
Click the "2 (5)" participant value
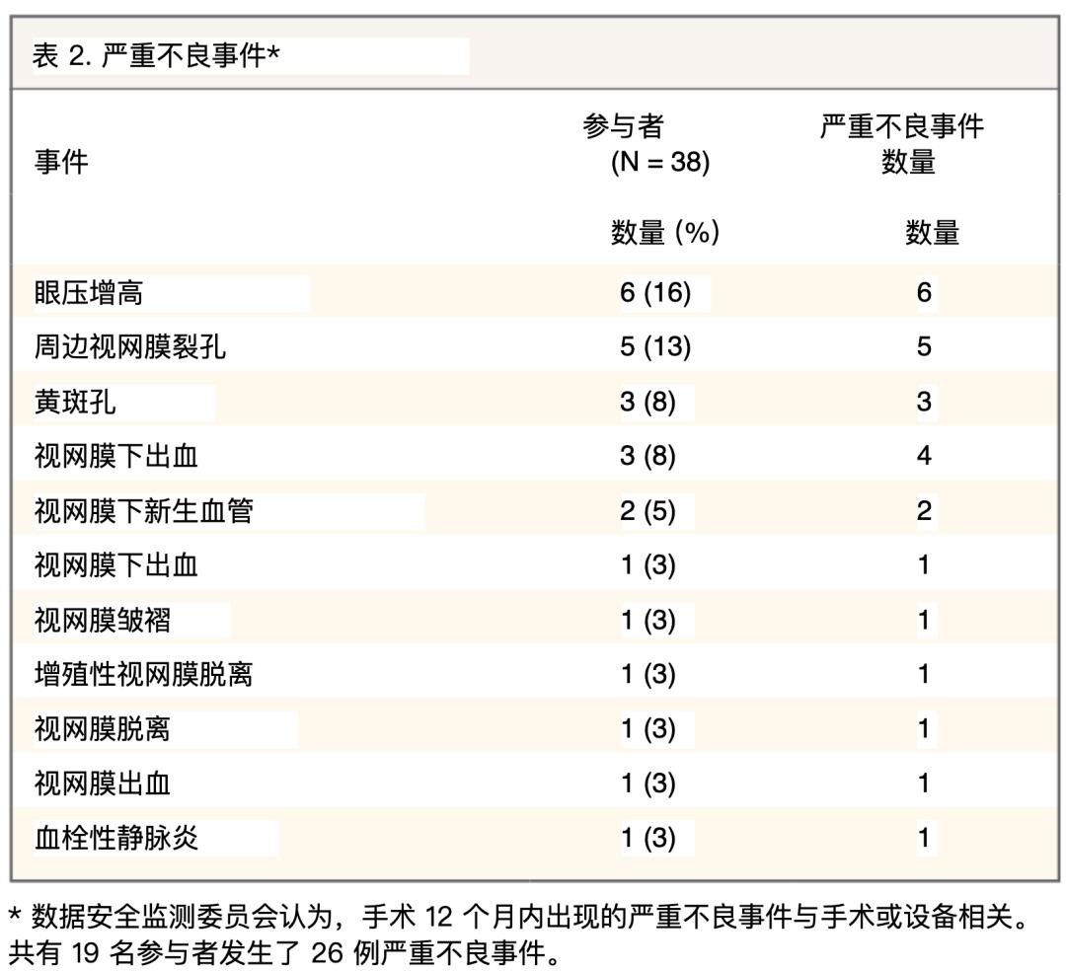click(648, 511)
